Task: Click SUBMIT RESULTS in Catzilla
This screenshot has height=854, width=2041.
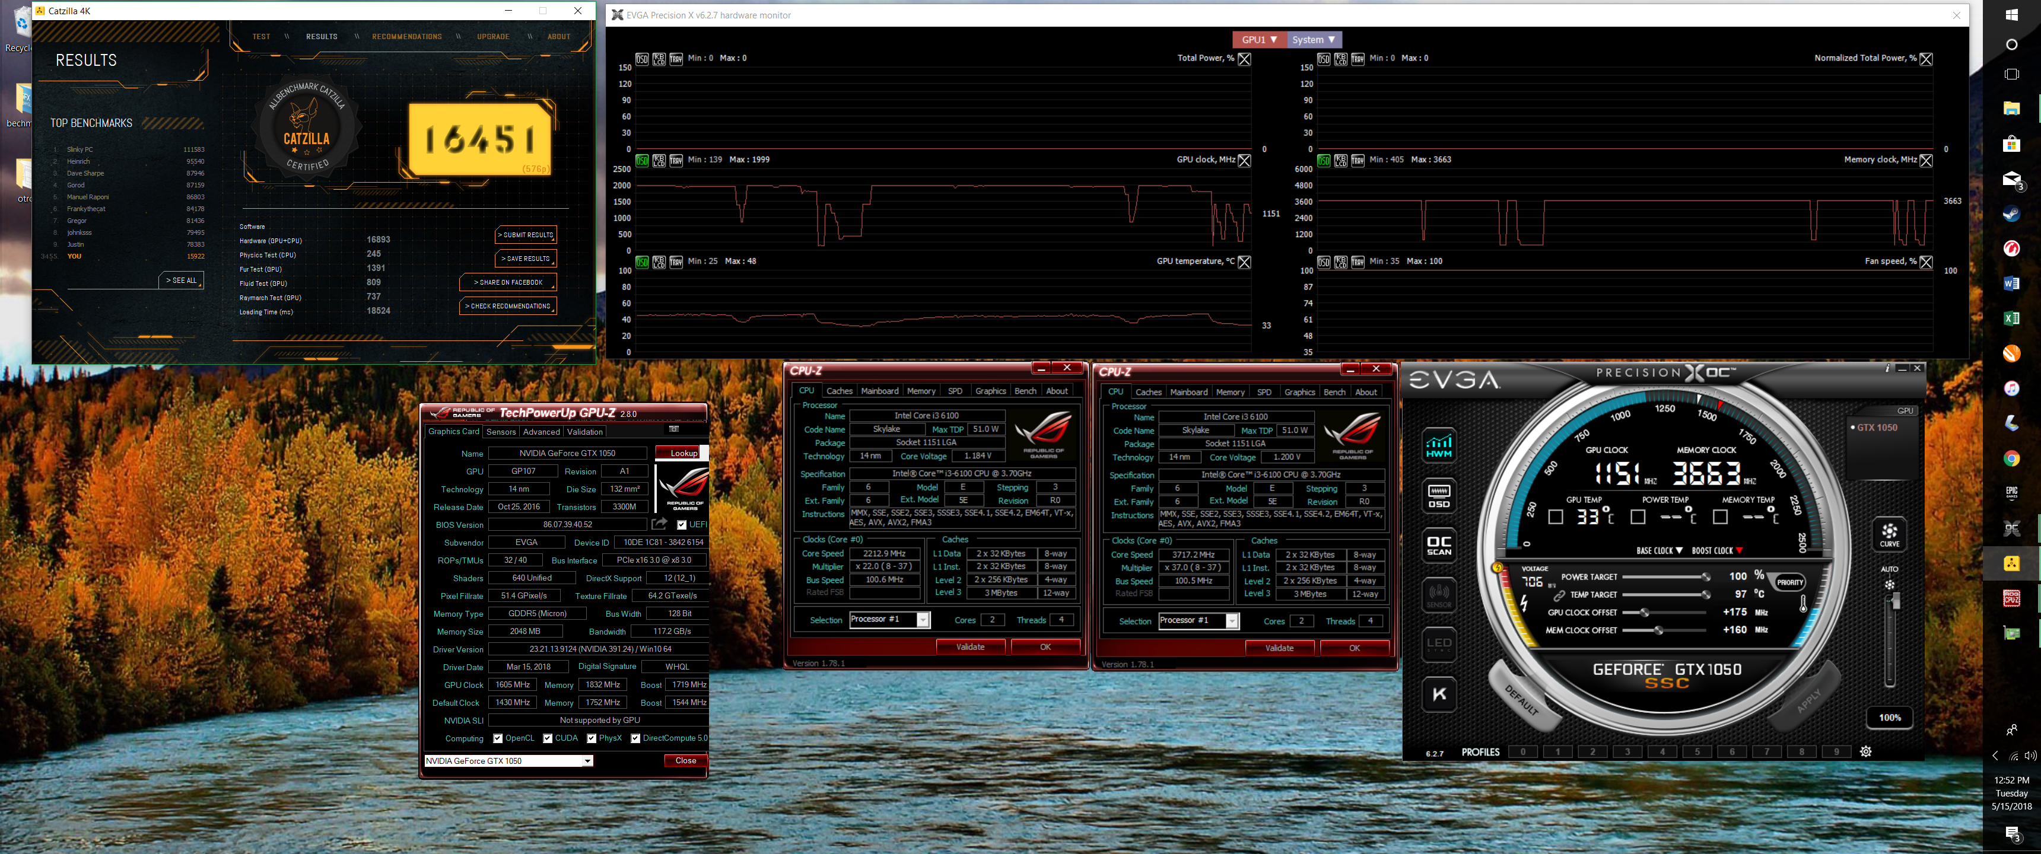Action: coord(526,235)
